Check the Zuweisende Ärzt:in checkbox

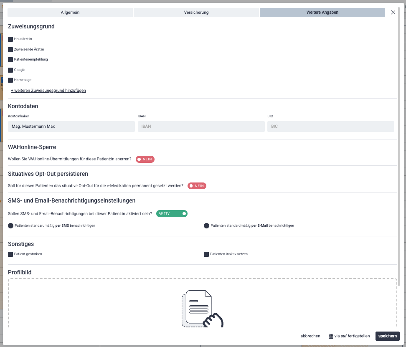coord(10,49)
